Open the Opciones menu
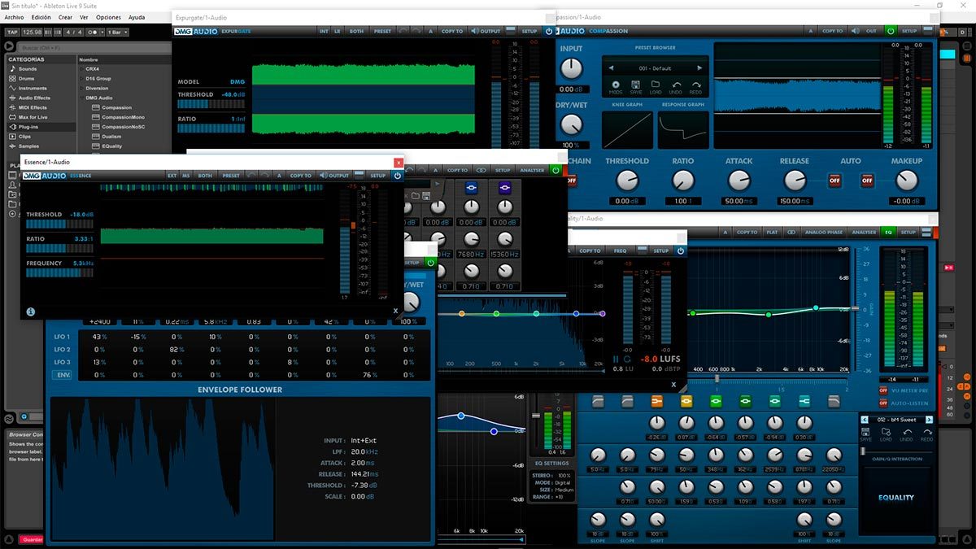This screenshot has width=976, height=549. [x=108, y=17]
